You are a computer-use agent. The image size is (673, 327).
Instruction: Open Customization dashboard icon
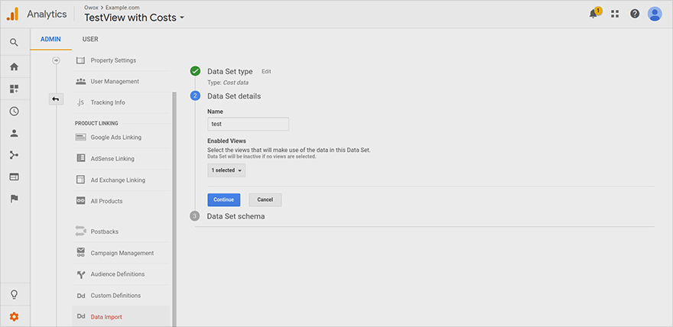point(15,89)
